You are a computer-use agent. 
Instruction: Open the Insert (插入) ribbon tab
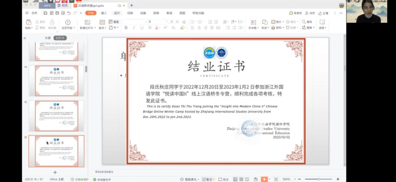tap(104, 13)
